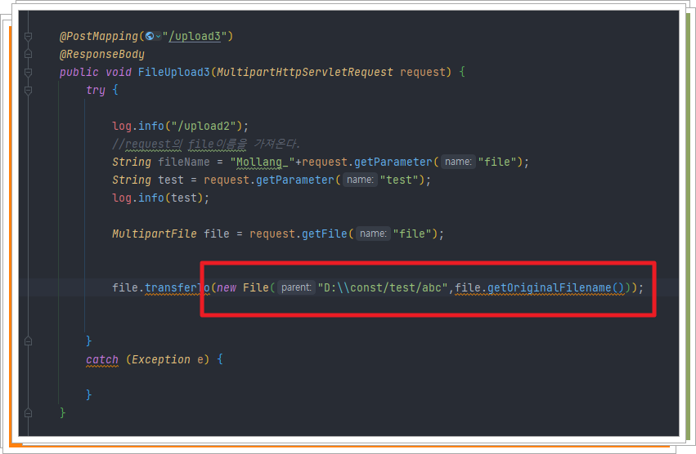Image resolution: width=696 pixels, height=454 pixels.
Task: Click Exception e in catch clause
Action: 167,359
